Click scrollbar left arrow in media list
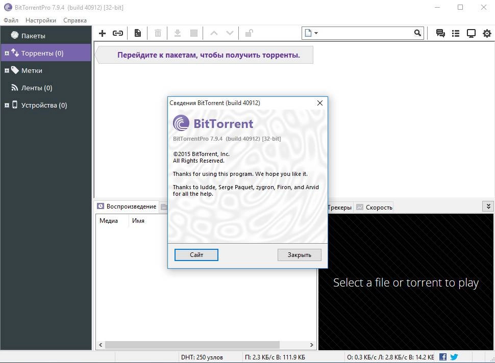Screen dimensions: 495x363 click(x=101, y=345)
